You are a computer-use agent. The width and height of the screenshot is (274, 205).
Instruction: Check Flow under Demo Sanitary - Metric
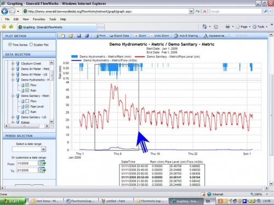[27, 101]
